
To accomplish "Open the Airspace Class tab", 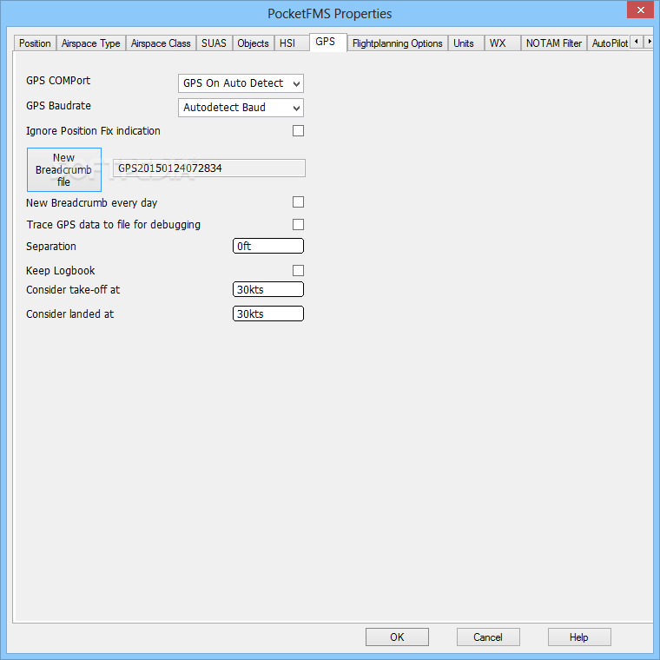I will tap(161, 43).
